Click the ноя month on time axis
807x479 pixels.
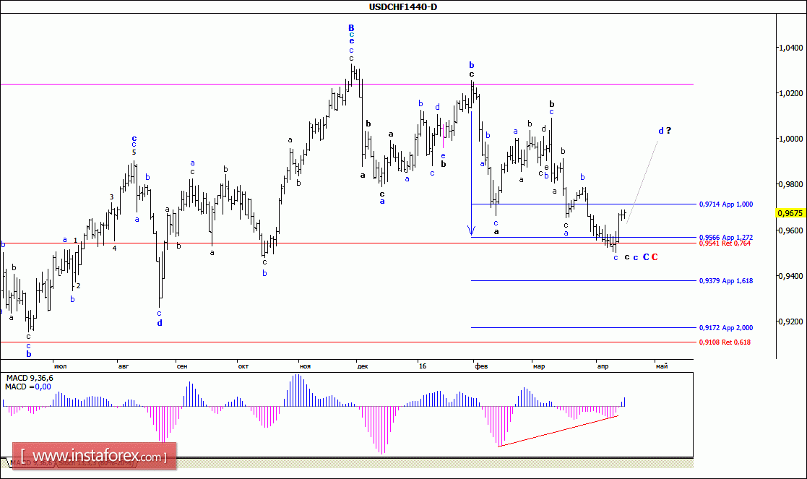click(305, 367)
